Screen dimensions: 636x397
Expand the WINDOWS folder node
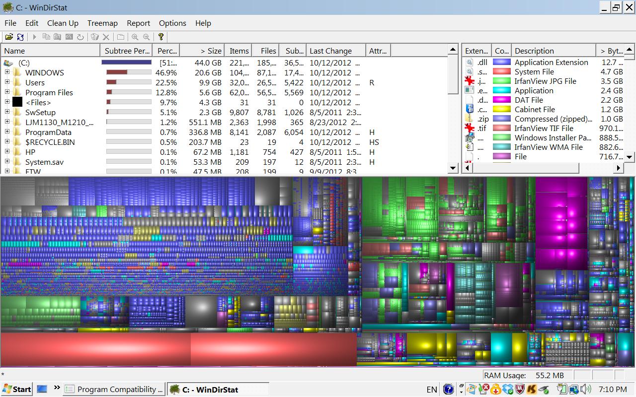pyautogui.click(x=7, y=72)
